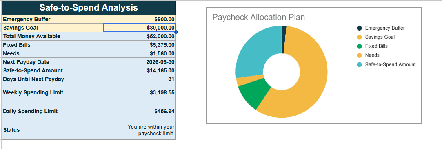Select the $1,560.00 value cell

pos(140,53)
